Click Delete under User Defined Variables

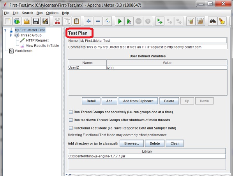169,101
